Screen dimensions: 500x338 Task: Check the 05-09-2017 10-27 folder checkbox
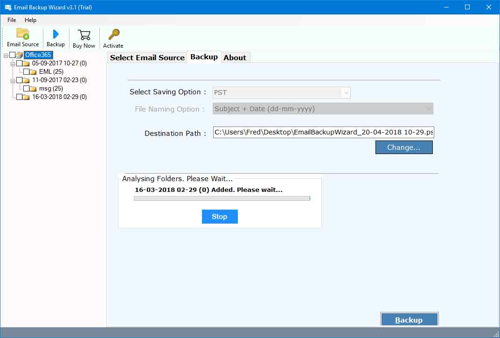coord(19,63)
